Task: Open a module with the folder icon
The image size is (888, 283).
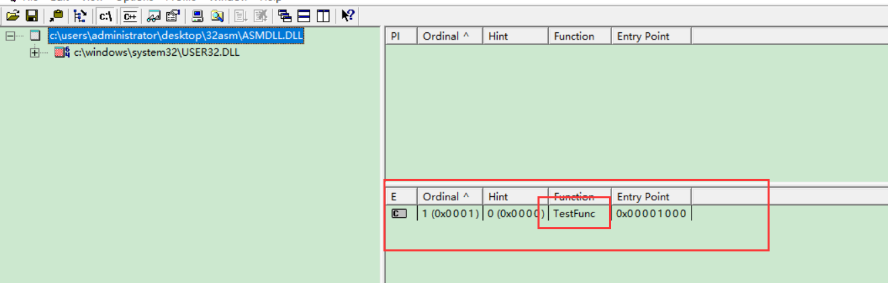Action: pyautogui.click(x=13, y=15)
